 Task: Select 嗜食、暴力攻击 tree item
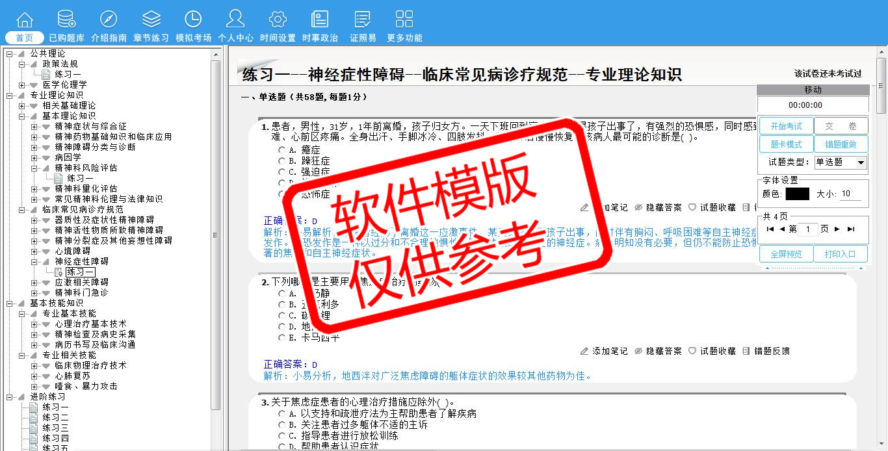pyautogui.click(x=86, y=386)
